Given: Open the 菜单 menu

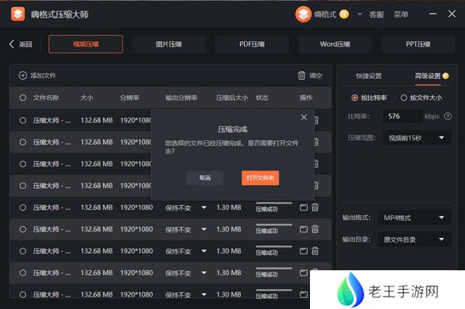Looking at the screenshot, I should click(x=401, y=14).
